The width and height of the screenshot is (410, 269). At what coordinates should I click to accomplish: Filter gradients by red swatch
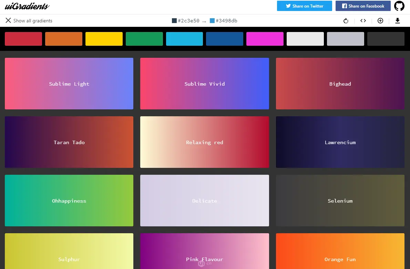(23, 39)
